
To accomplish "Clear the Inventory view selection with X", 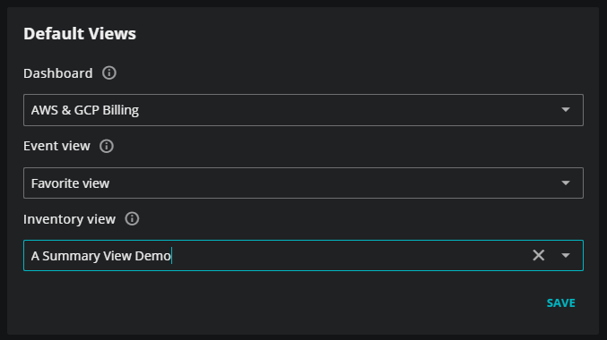I will pyautogui.click(x=539, y=255).
